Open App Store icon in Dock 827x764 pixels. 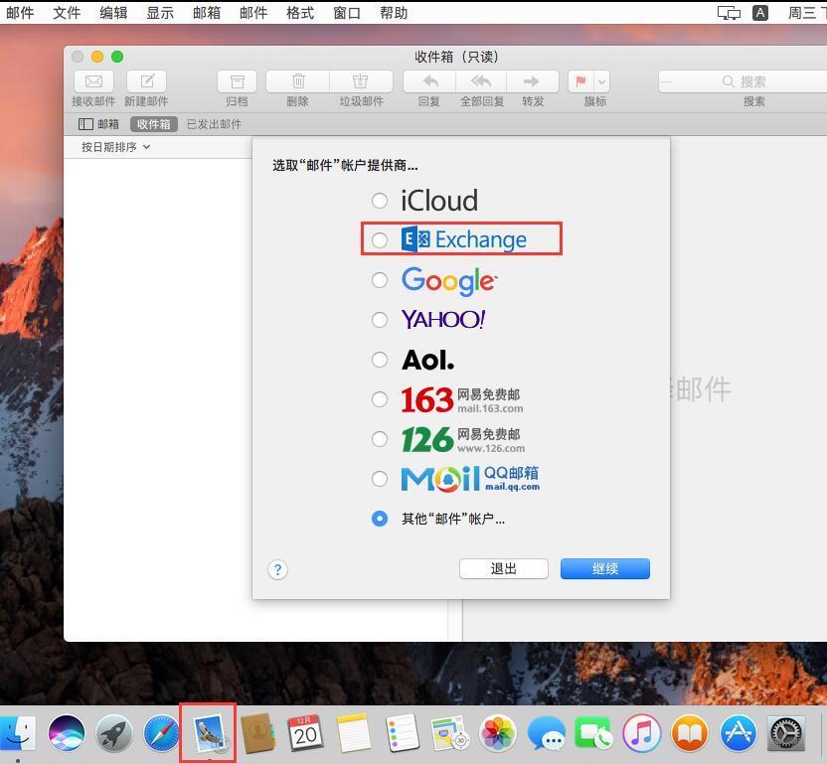738,733
